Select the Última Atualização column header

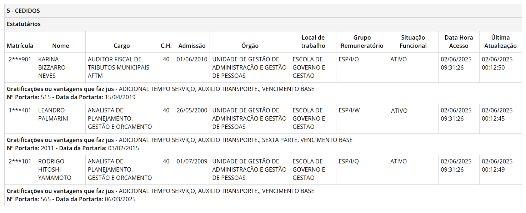pos(501,42)
